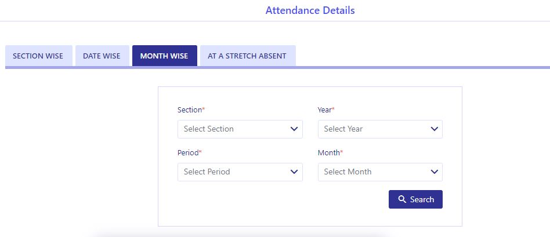Click the chevron arrow in Select Period
This screenshot has height=237, width=550.
coord(294,172)
